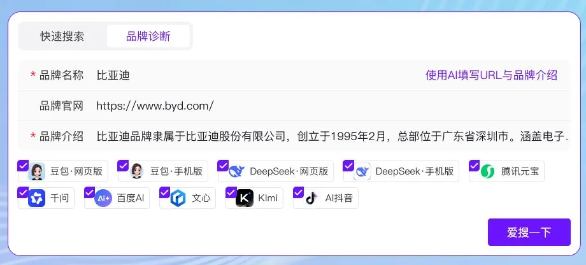Toggle the 腾讯元宝 checkbox off
This screenshot has height=265, width=586.
coord(474,166)
